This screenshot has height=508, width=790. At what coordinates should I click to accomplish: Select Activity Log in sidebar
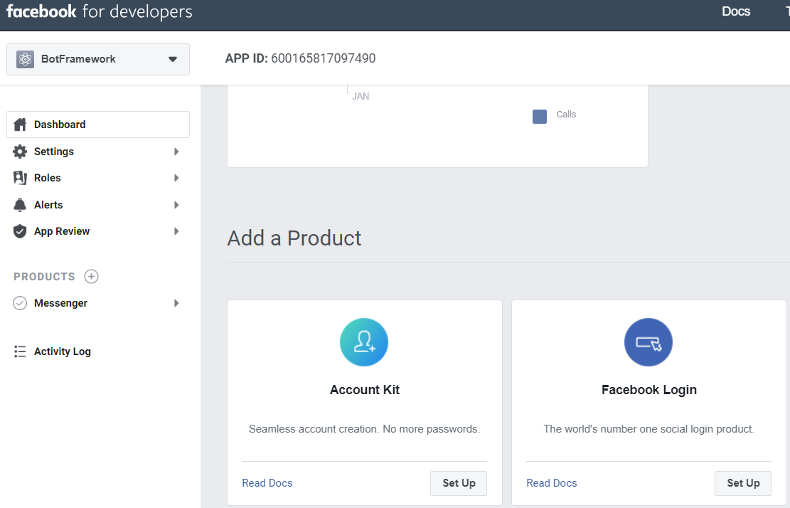(x=63, y=351)
